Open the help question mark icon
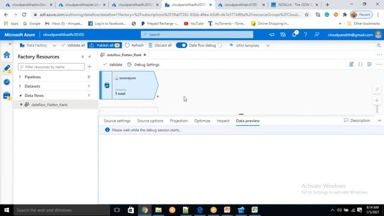The width and height of the screenshot is (384, 216). point(305,35)
